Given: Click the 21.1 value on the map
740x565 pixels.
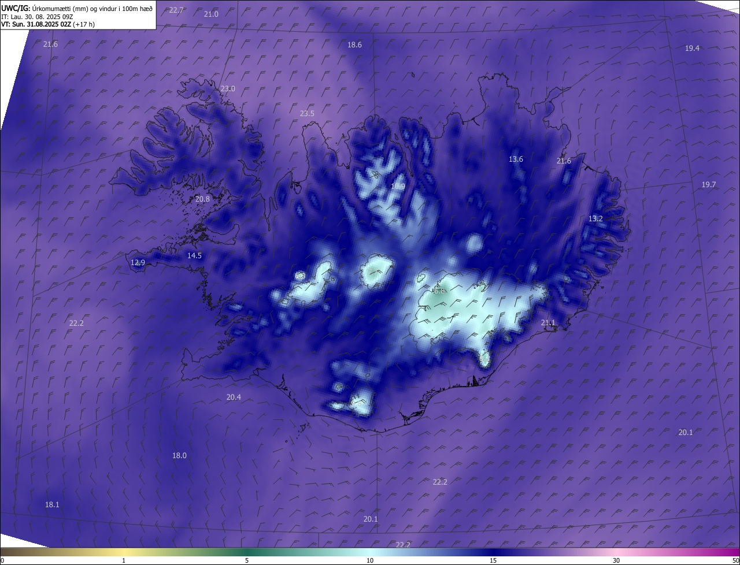Looking at the screenshot, I should pyautogui.click(x=548, y=322).
